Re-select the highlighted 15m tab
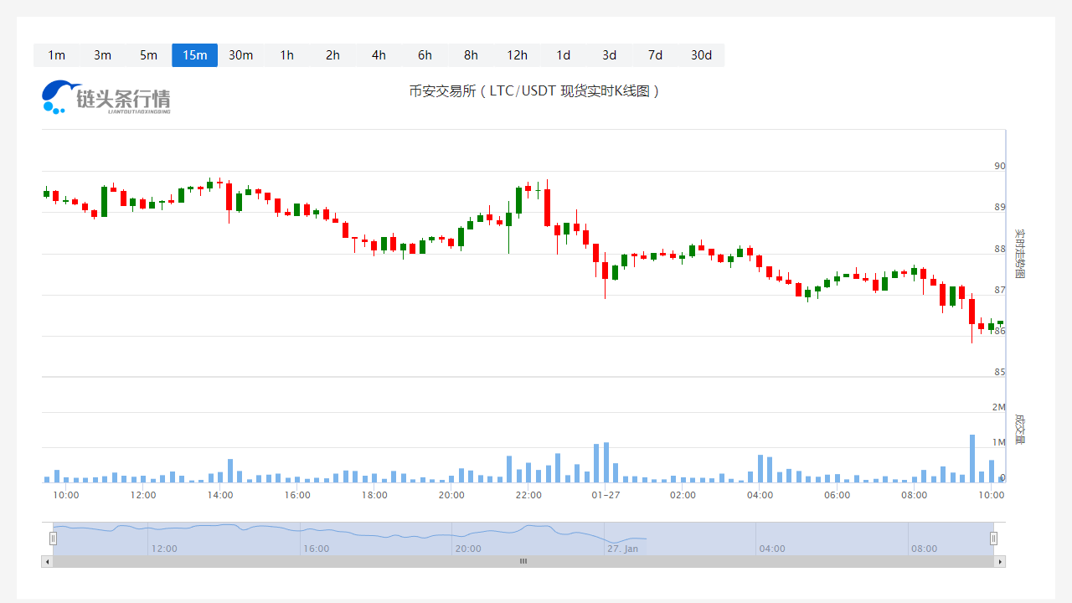This screenshot has width=1072, height=603. (x=194, y=54)
